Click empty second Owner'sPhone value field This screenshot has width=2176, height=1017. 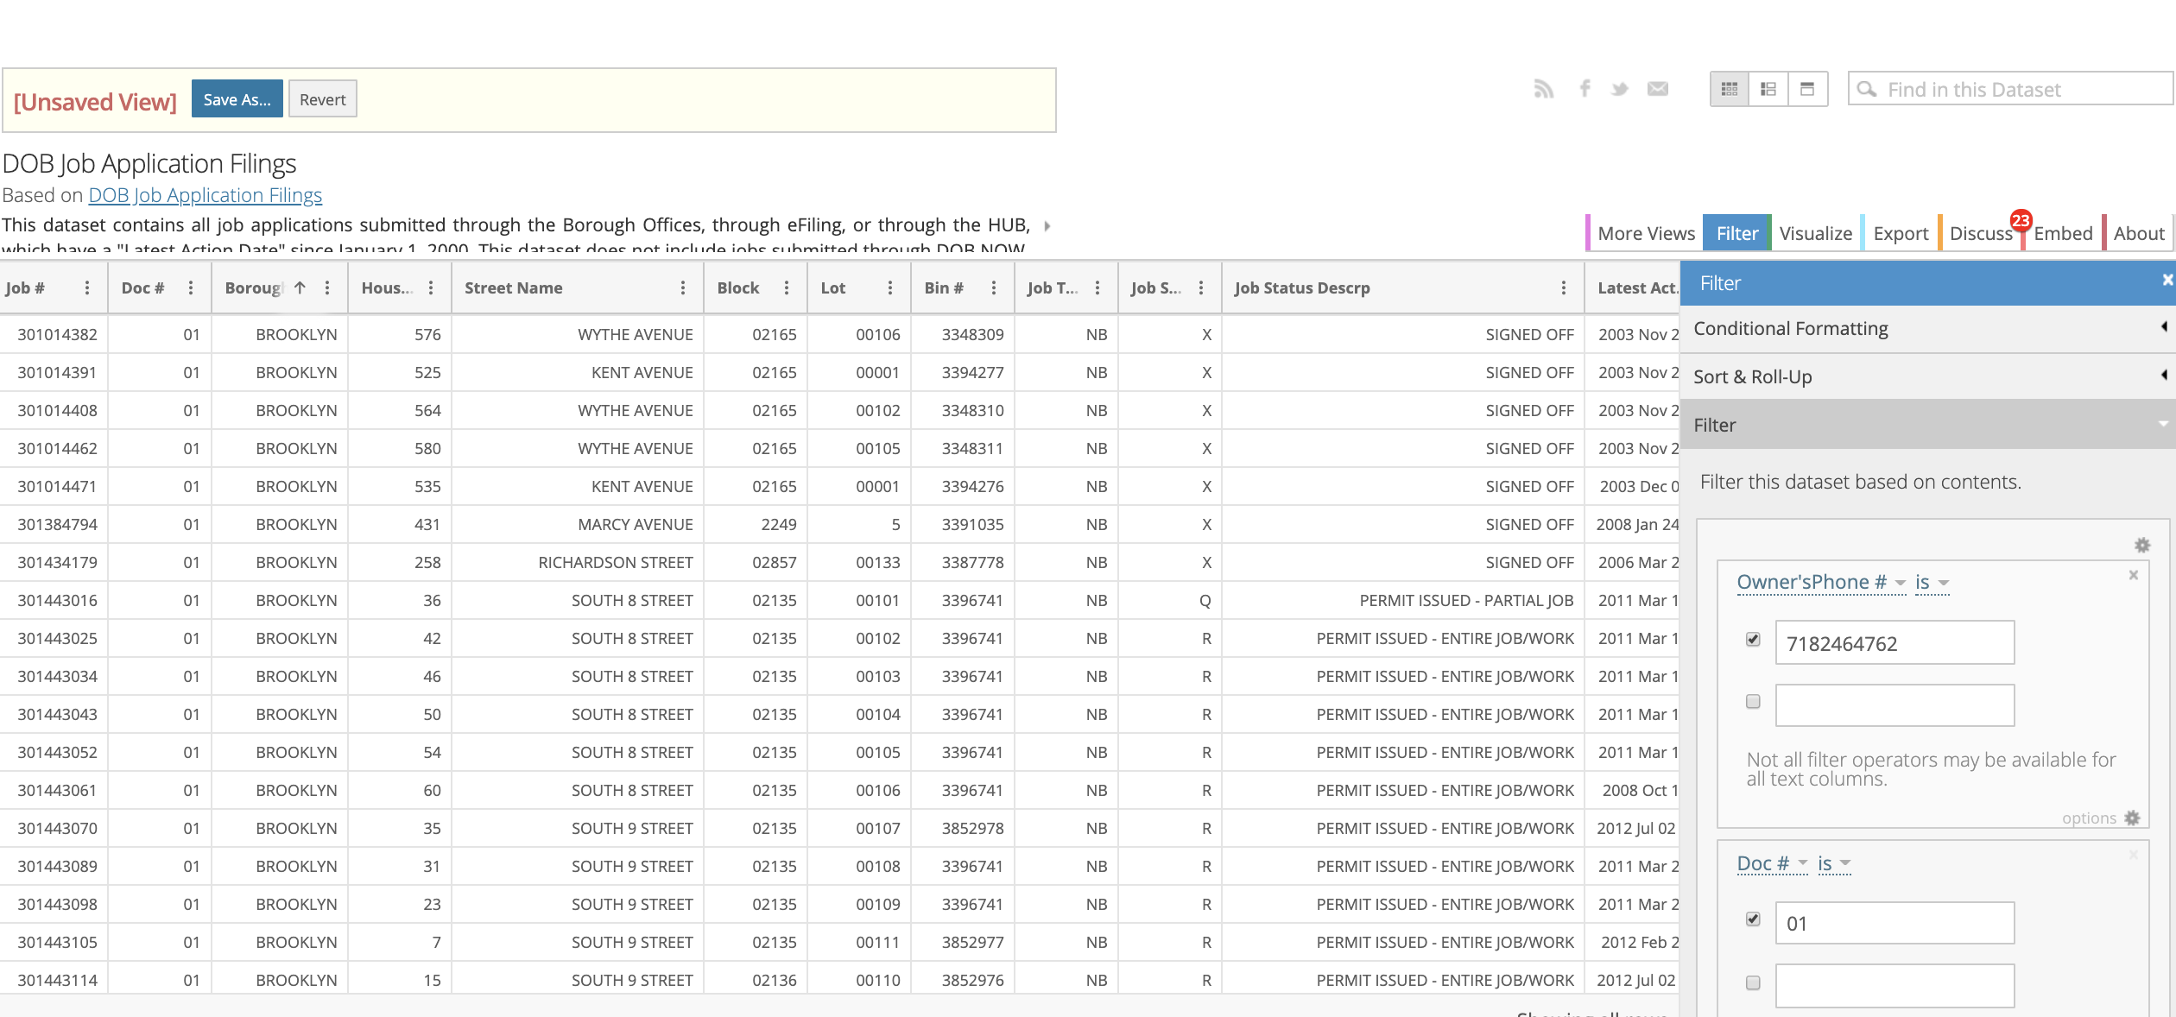(1895, 705)
